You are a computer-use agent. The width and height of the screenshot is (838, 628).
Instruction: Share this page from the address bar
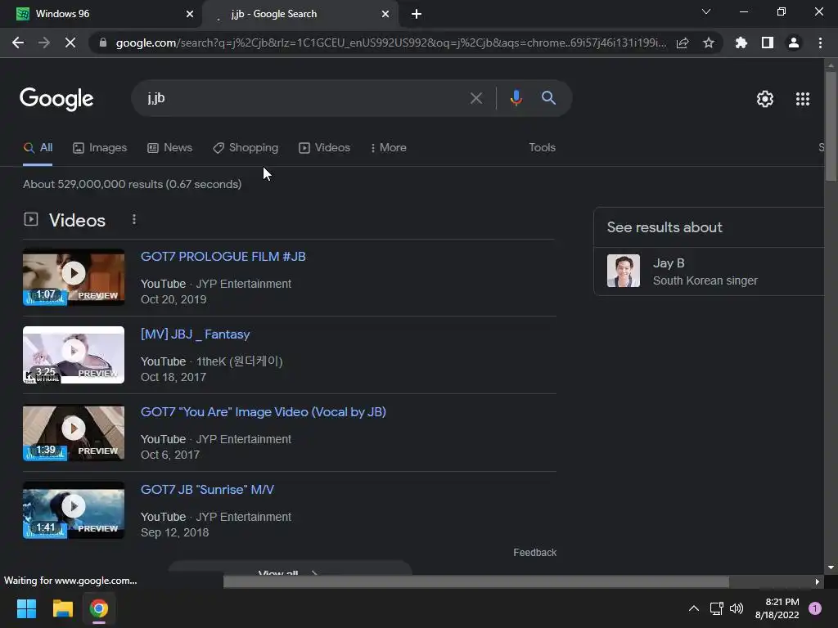[x=683, y=43]
